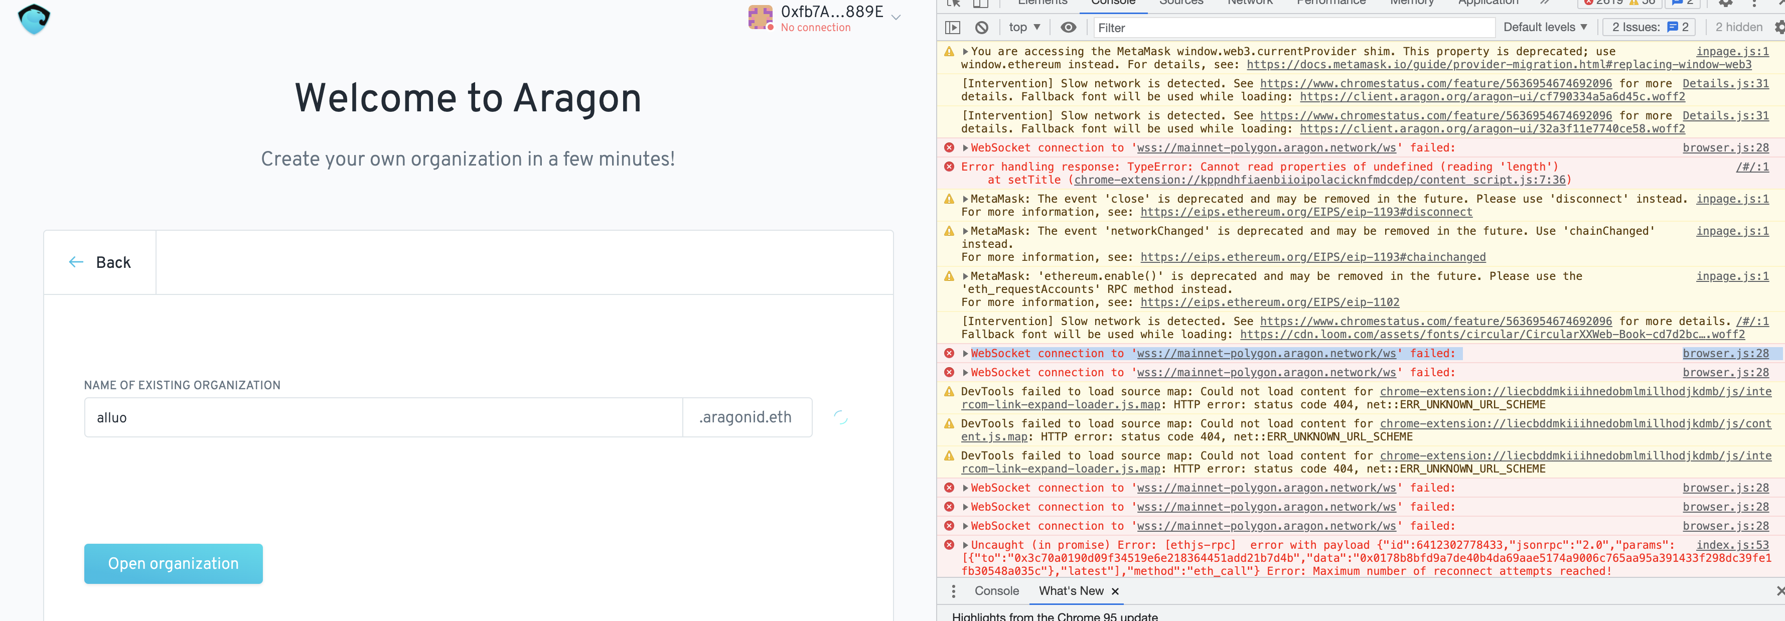Click the show console sidebar icon
This screenshot has height=621, width=1785.
[953, 27]
